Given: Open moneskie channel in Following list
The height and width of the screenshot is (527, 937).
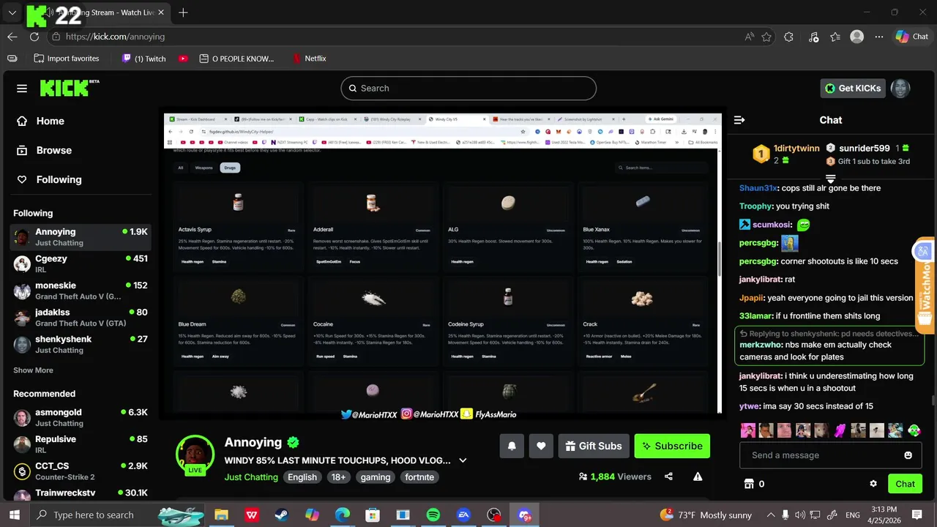Looking at the screenshot, I should click(81, 291).
